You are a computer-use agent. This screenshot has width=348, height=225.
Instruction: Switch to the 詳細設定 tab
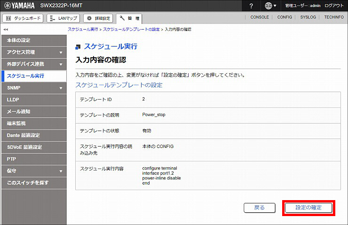click(x=98, y=18)
